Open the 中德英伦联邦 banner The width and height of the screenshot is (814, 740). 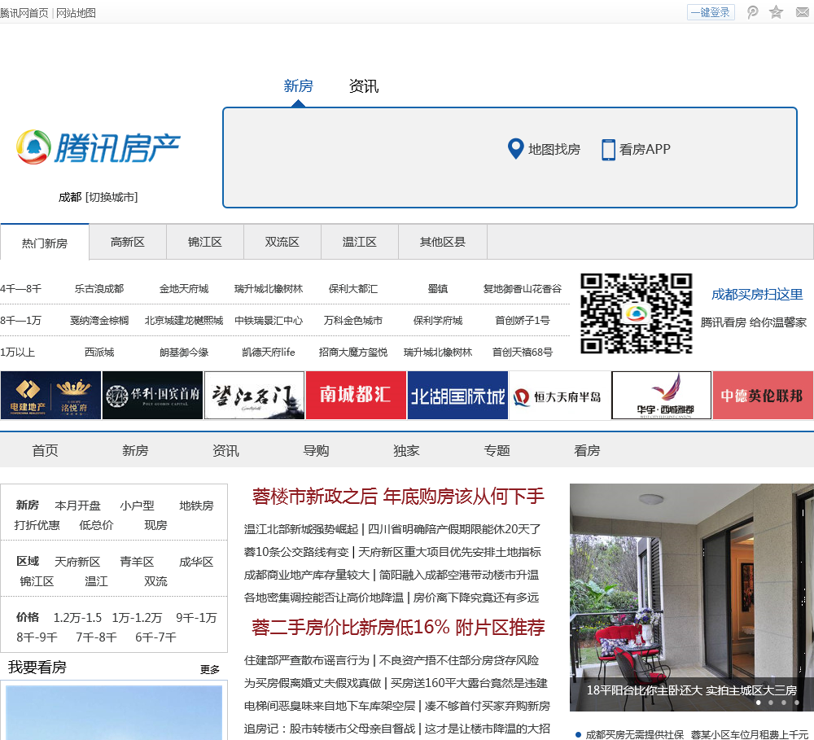[x=764, y=395]
